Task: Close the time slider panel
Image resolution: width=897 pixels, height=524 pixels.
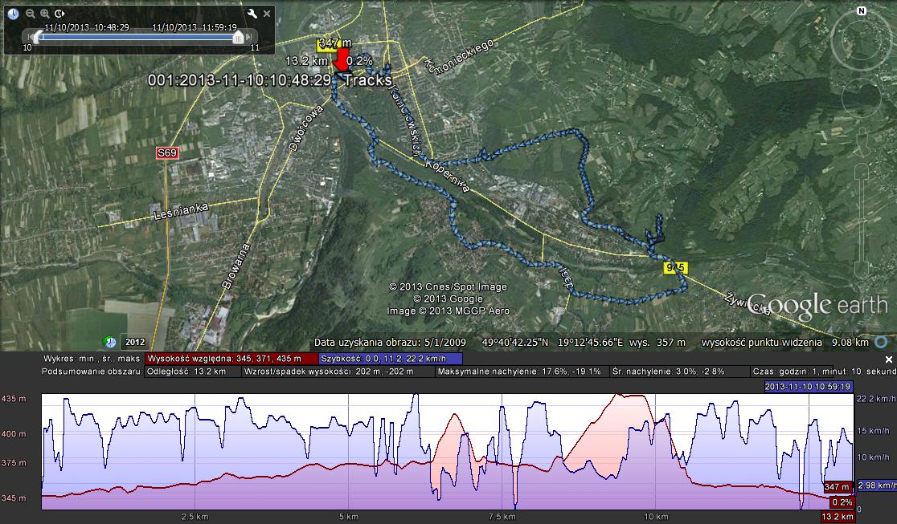Action: pos(266,14)
